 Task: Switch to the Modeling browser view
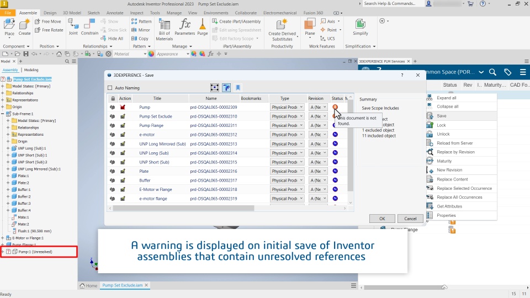(31, 70)
